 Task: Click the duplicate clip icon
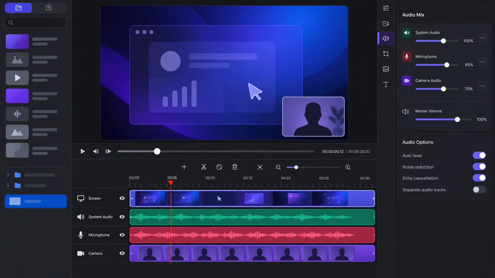pos(219,167)
